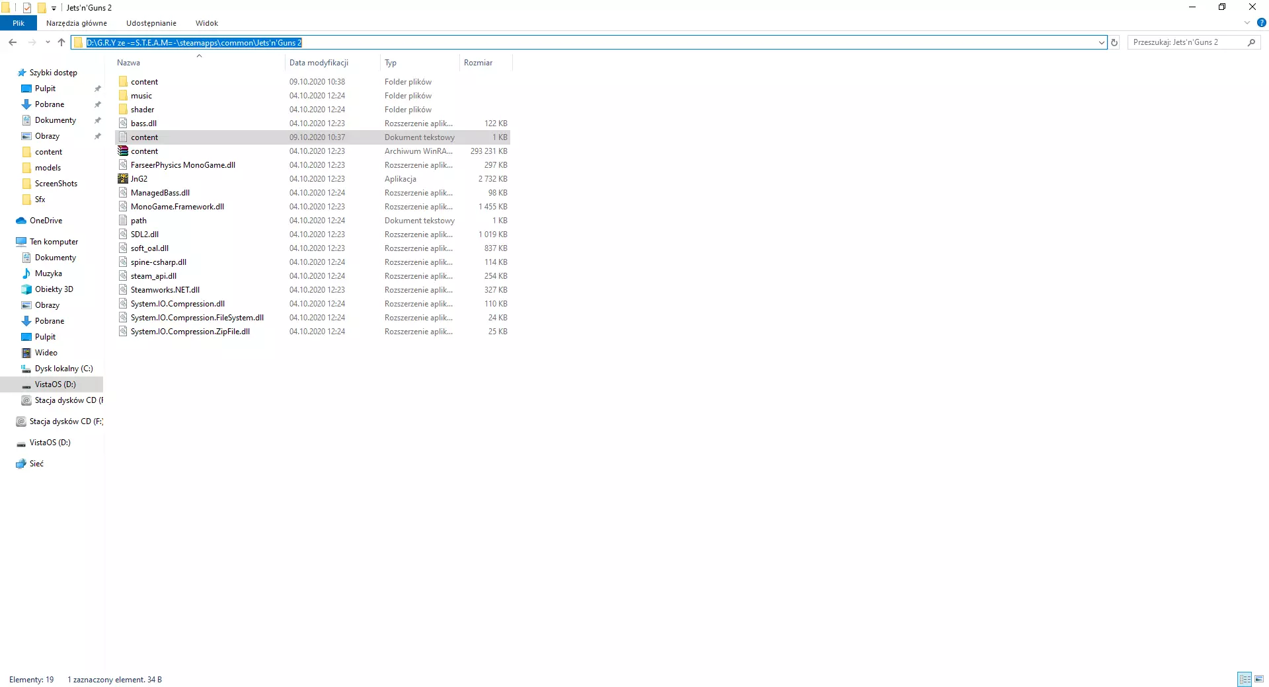Click the Ten komputer monitor icon
Image resolution: width=1269 pixels, height=687 pixels.
21,242
